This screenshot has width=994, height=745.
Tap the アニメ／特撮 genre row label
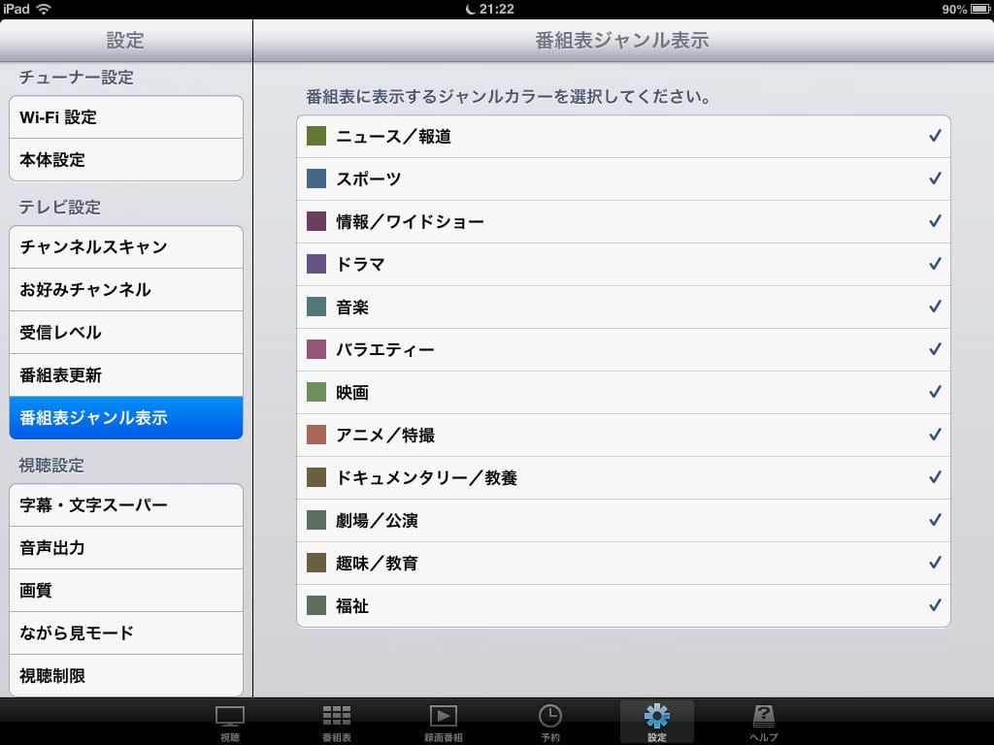385,436
